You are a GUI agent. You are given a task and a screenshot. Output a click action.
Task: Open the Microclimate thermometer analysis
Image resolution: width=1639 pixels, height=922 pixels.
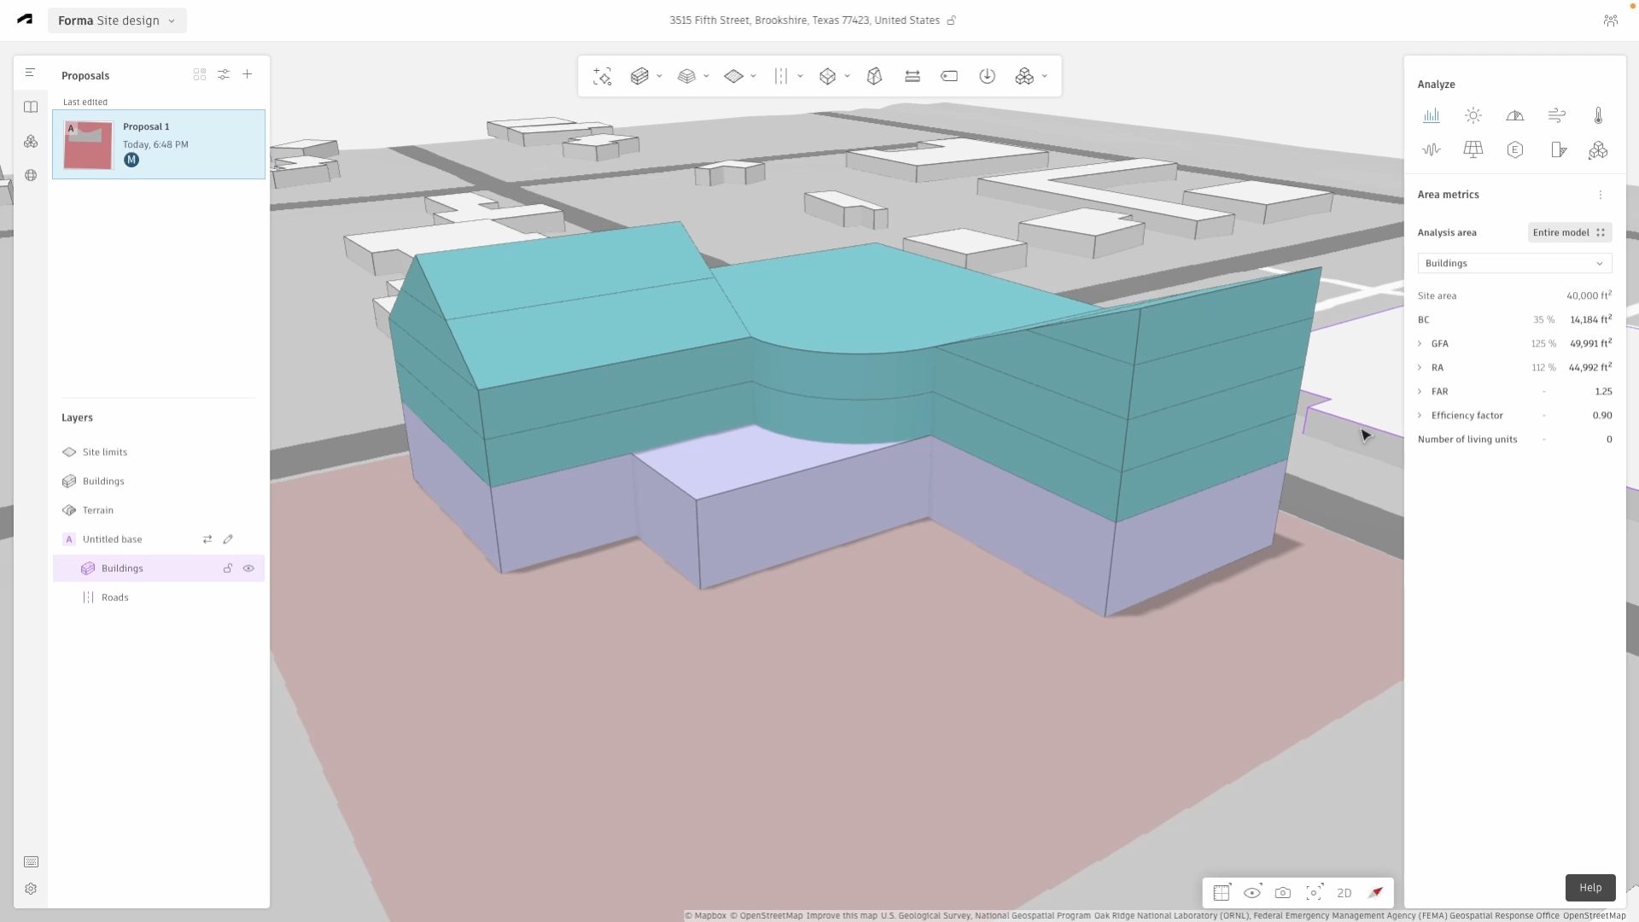tap(1598, 115)
